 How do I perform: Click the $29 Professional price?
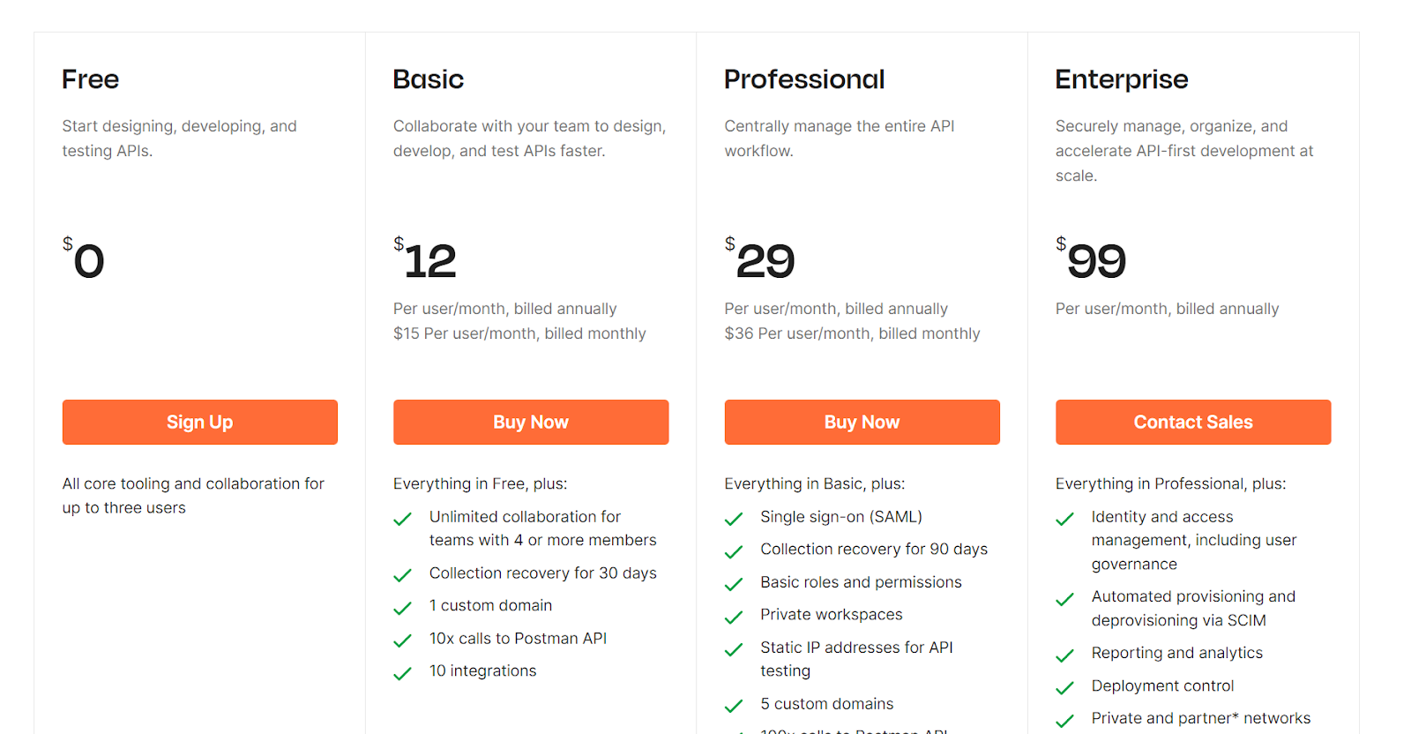(x=764, y=260)
